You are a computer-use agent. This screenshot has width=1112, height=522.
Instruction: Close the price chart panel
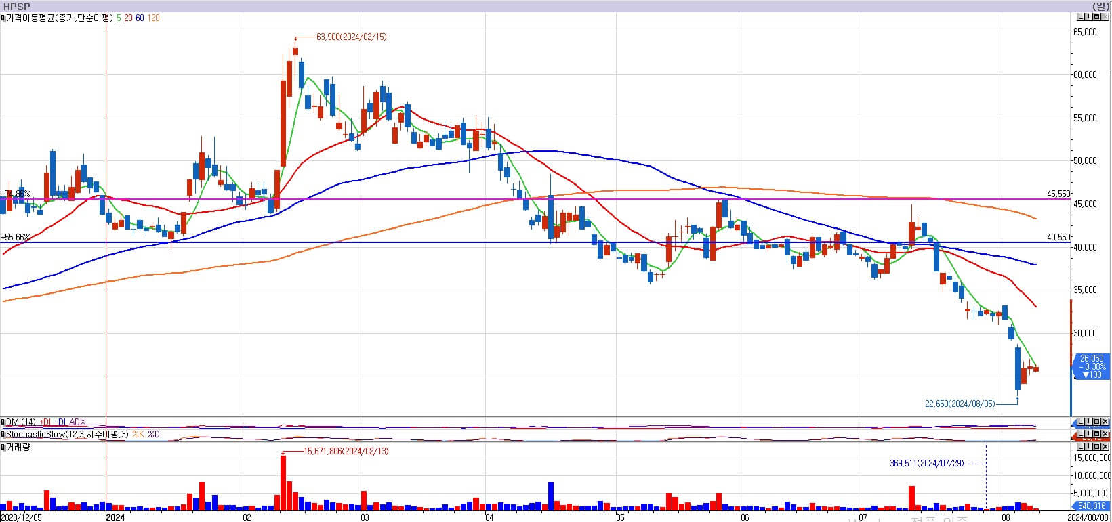[x=1105, y=16]
